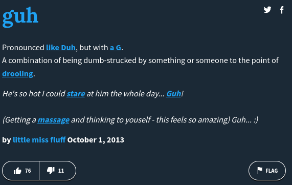The height and width of the screenshot is (185, 292).
Task: Share the definition on Twitter
Action: coord(267,10)
